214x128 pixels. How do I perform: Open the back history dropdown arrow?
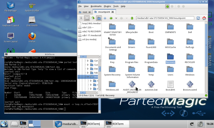coord(116,18)
